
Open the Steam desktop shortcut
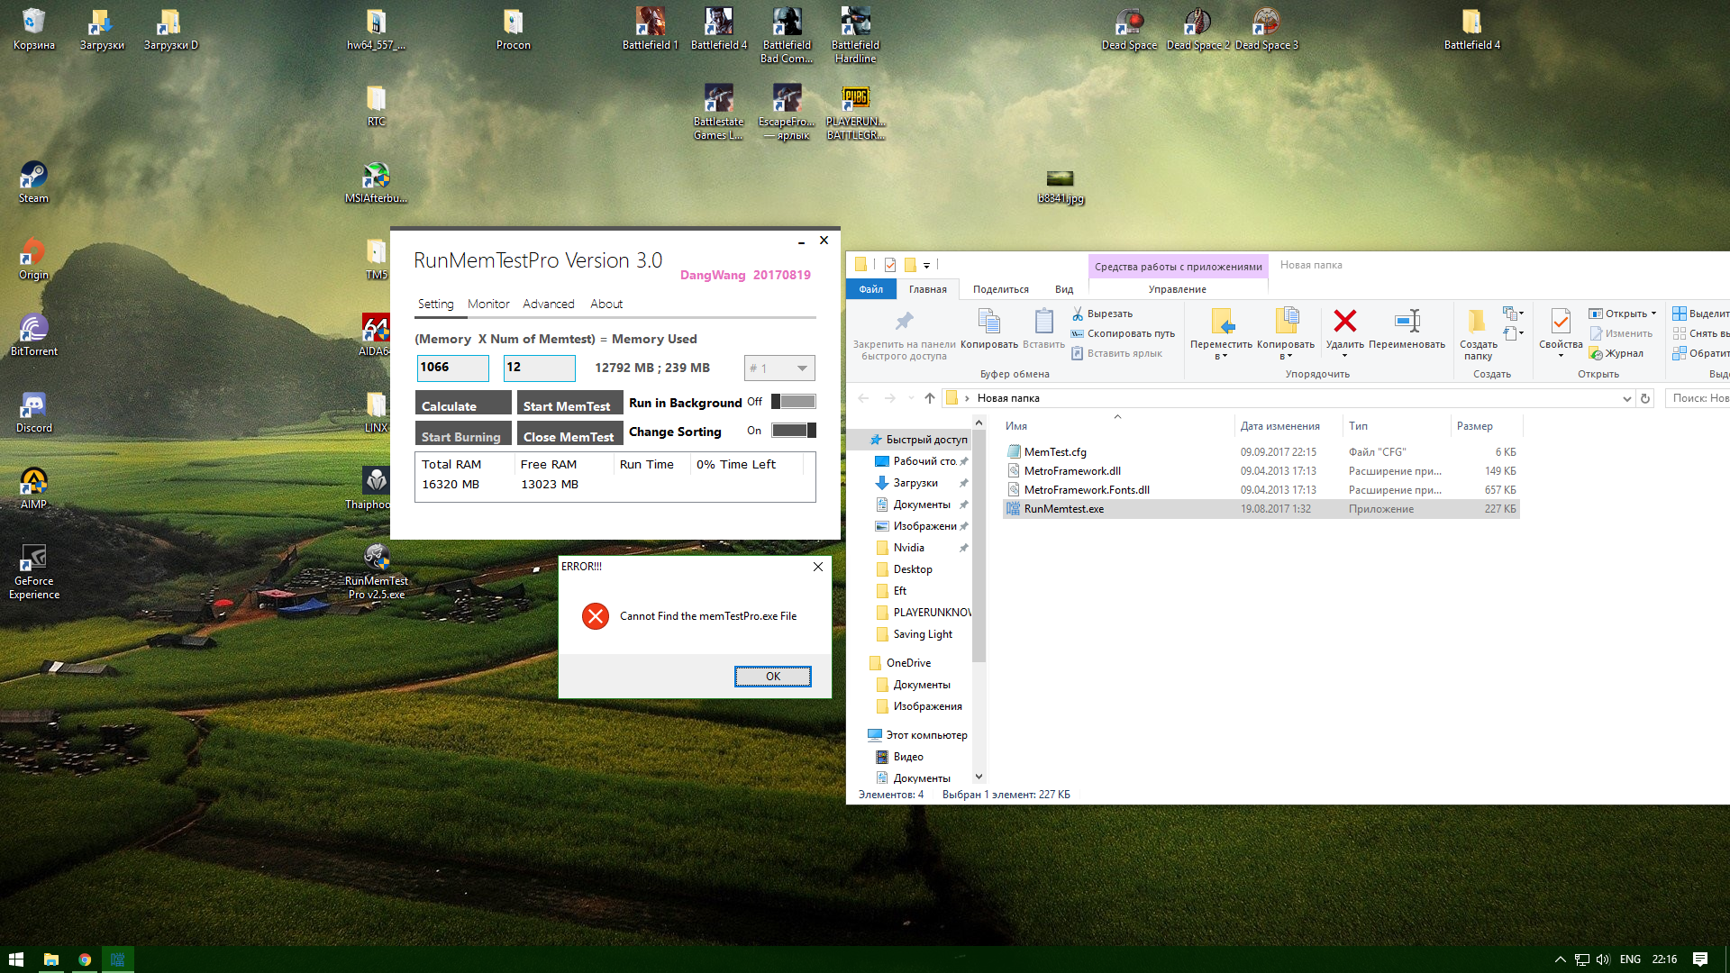tap(33, 176)
